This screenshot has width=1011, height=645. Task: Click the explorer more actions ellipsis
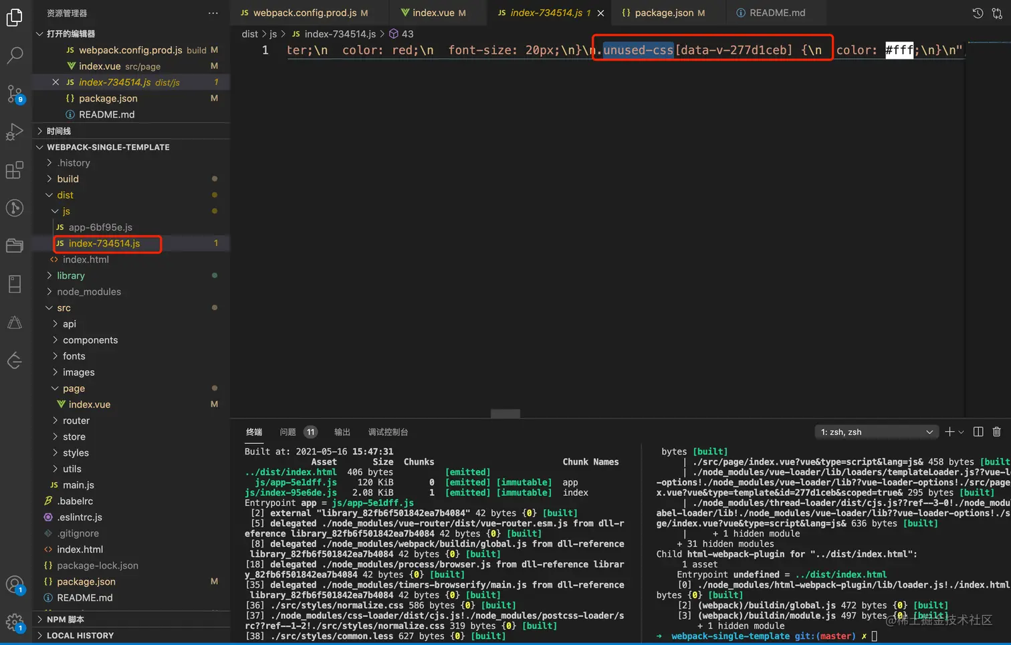(213, 13)
